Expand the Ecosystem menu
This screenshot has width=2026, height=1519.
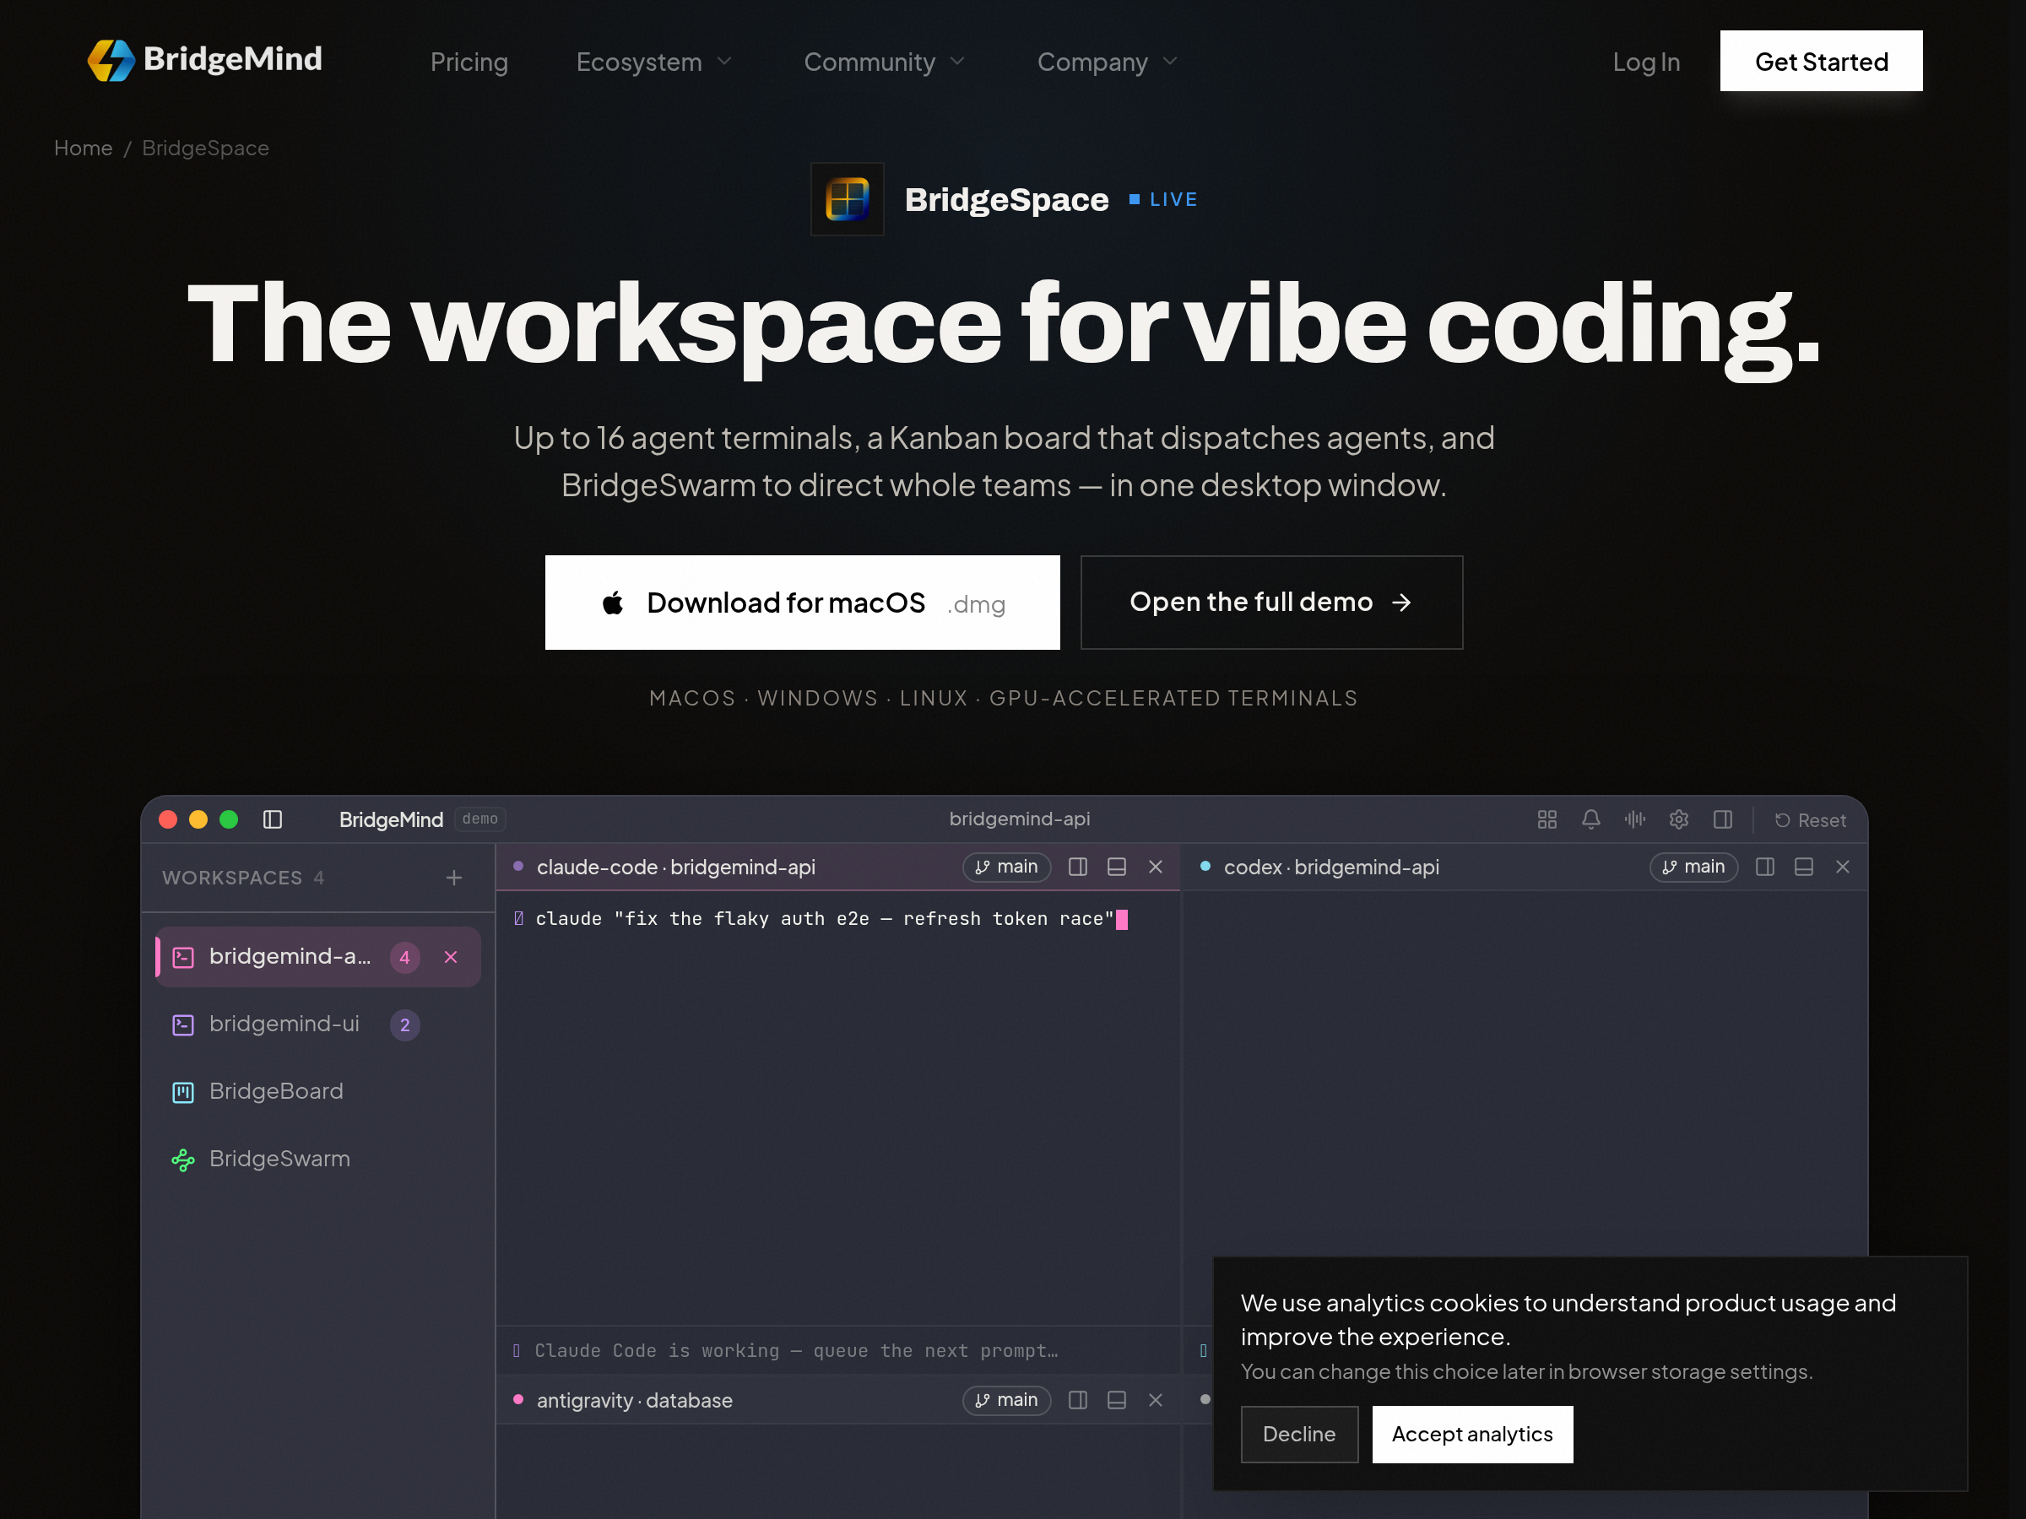(x=654, y=62)
